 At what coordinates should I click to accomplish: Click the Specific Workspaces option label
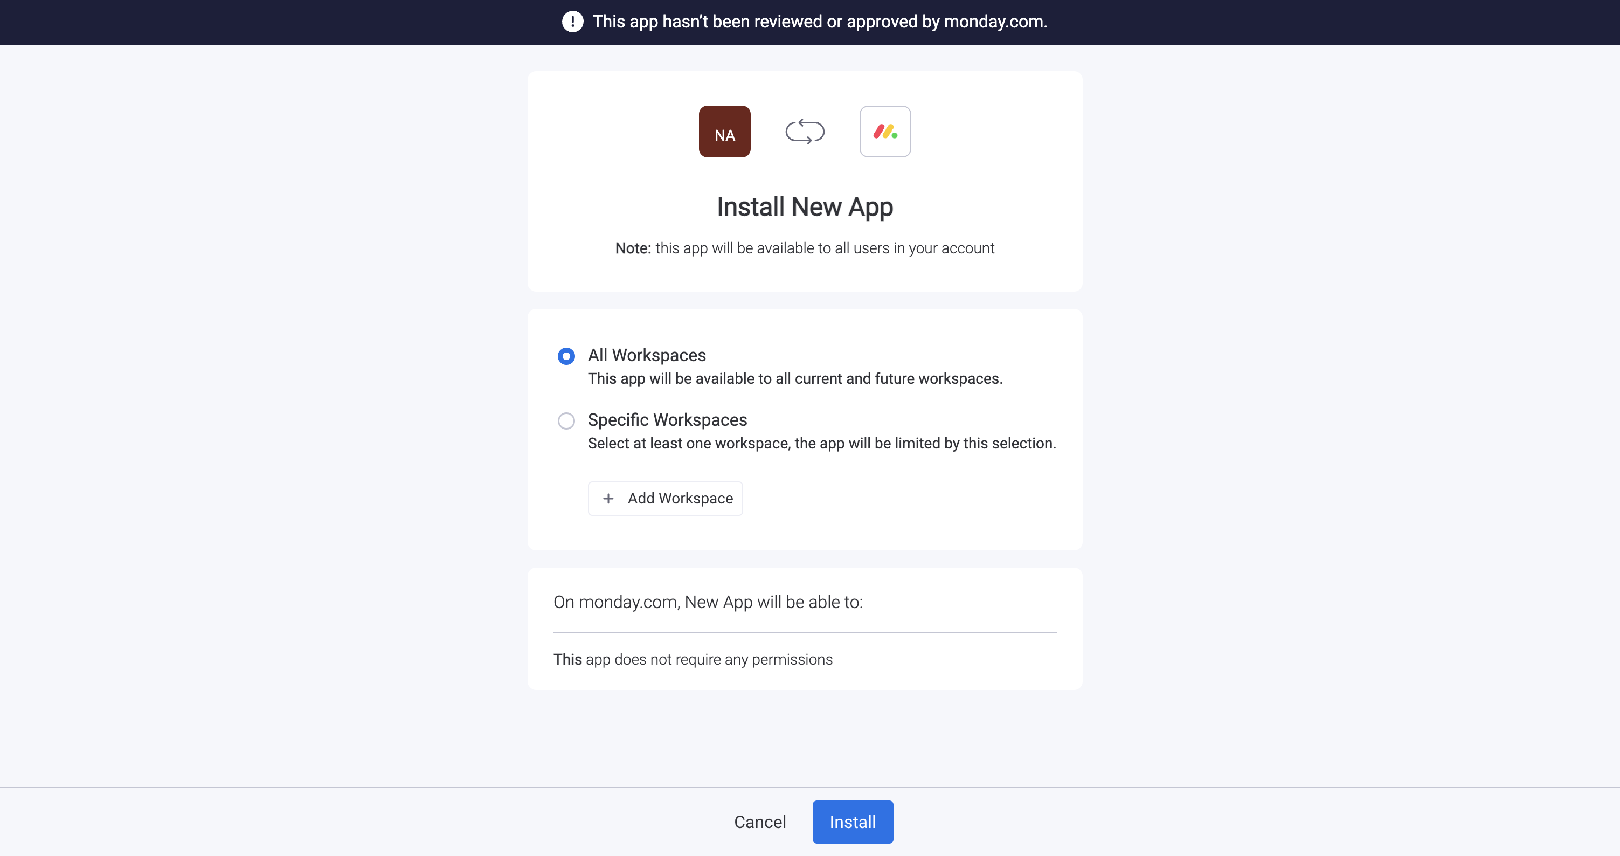[x=667, y=419]
